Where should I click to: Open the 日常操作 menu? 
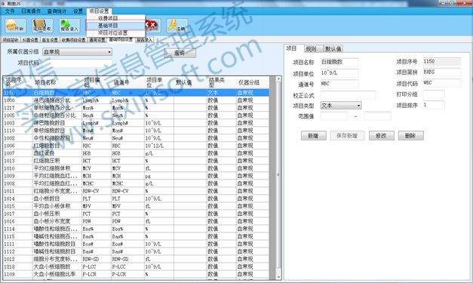(x=31, y=11)
